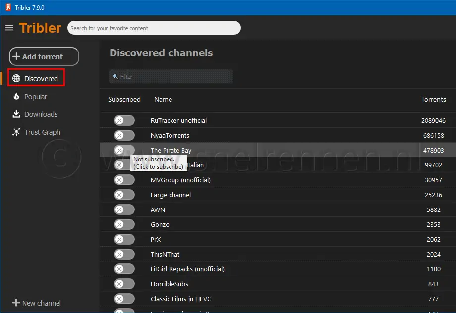The height and width of the screenshot is (313, 456).
Task: Toggle subscription for ThisNThat
Action: 124,254
